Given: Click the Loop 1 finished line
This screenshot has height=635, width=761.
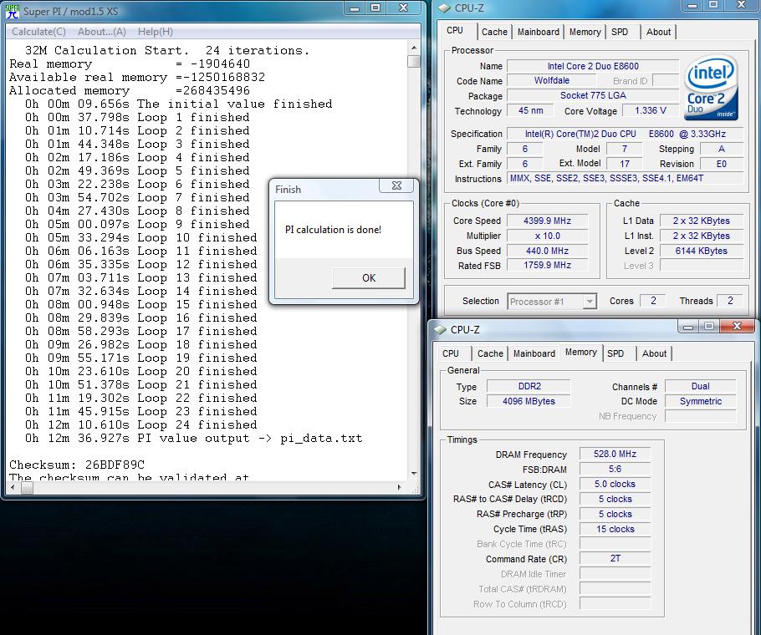Looking at the screenshot, I should pyautogui.click(x=137, y=117).
